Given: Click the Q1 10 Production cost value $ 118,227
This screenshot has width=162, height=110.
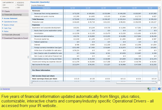Looking at the screenshot, I should tap(153, 22).
